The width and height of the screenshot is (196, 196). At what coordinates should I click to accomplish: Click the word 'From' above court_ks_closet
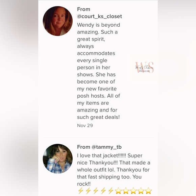click(83, 9)
